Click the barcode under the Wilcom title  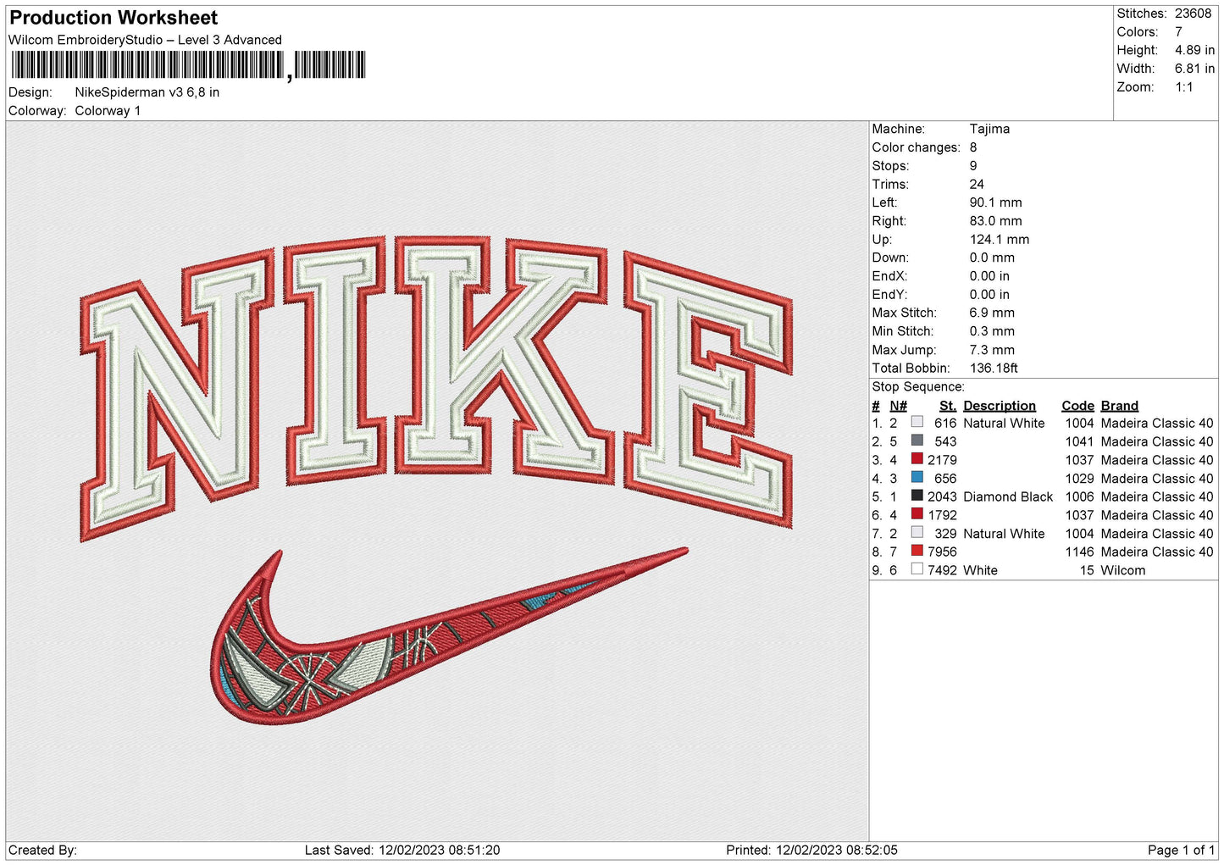(188, 65)
